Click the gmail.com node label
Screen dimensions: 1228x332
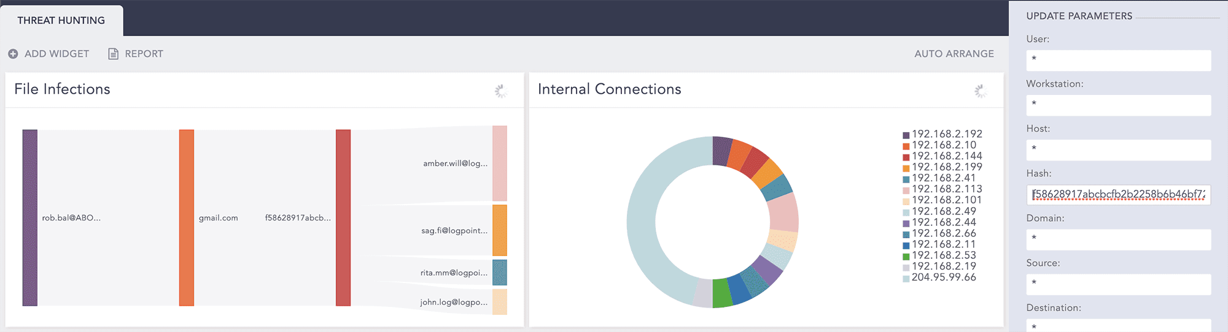pyautogui.click(x=218, y=218)
